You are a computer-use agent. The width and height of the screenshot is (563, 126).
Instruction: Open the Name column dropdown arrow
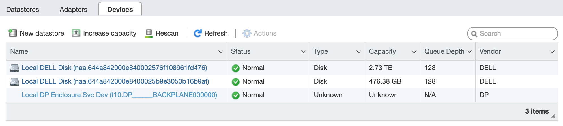pyautogui.click(x=221, y=52)
